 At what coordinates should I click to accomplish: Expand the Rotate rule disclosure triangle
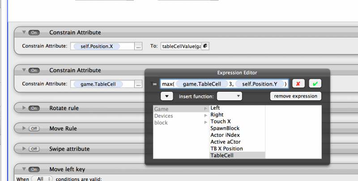click(x=23, y=108)
